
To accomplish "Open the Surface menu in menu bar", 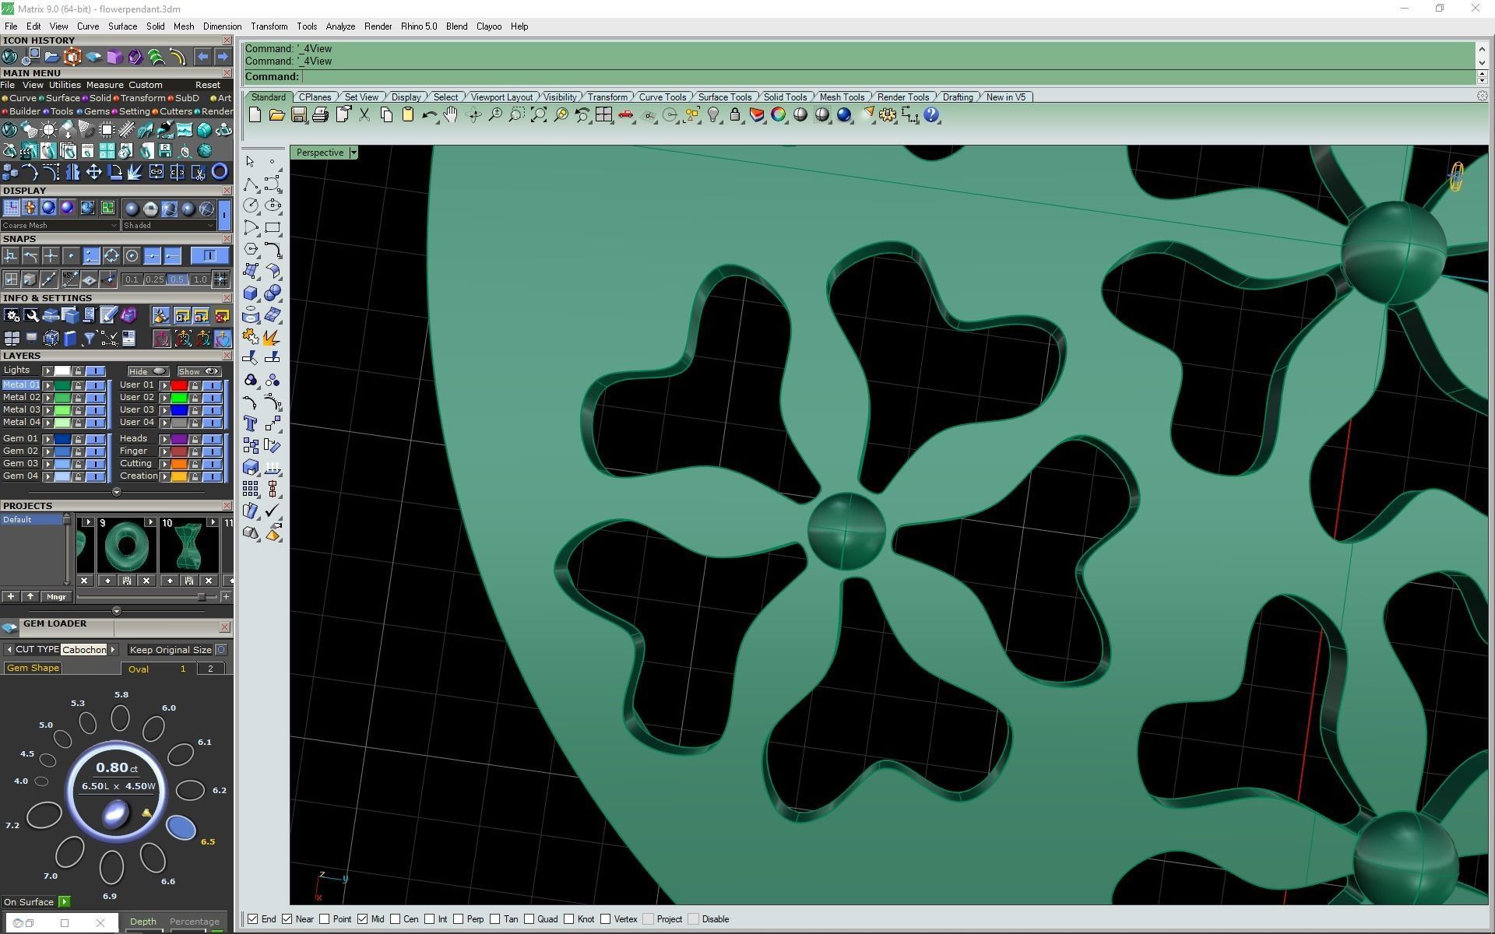I will pos(122,26).
